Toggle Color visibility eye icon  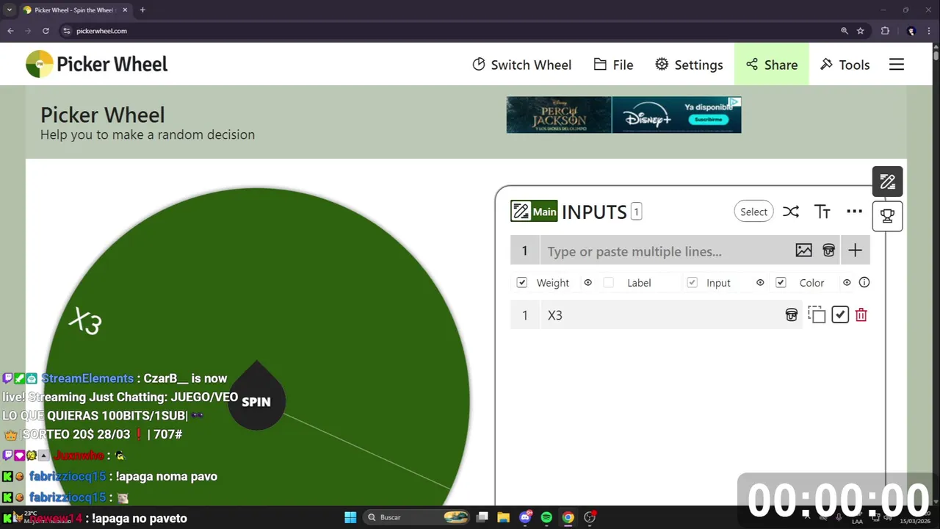tap(847, 282)
